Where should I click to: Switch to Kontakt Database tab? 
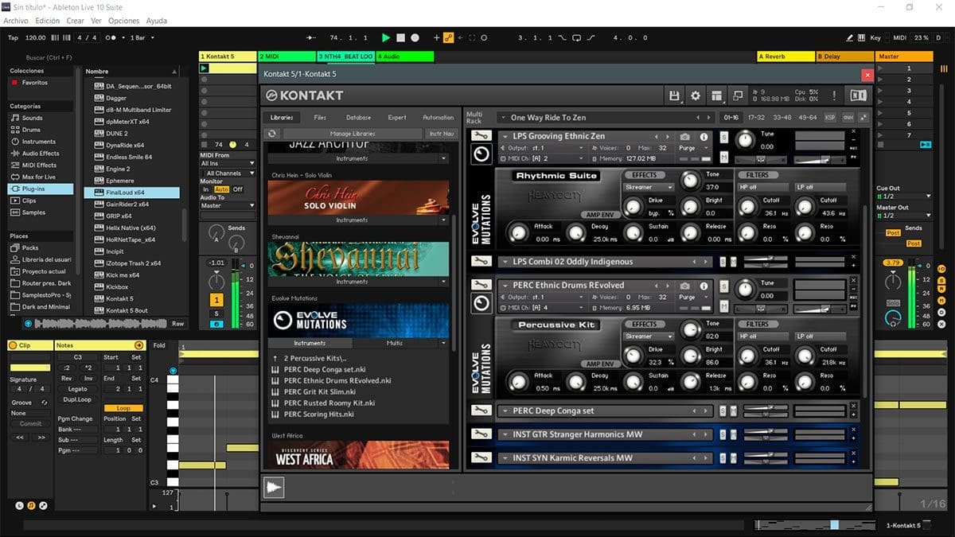click(358, 118)
